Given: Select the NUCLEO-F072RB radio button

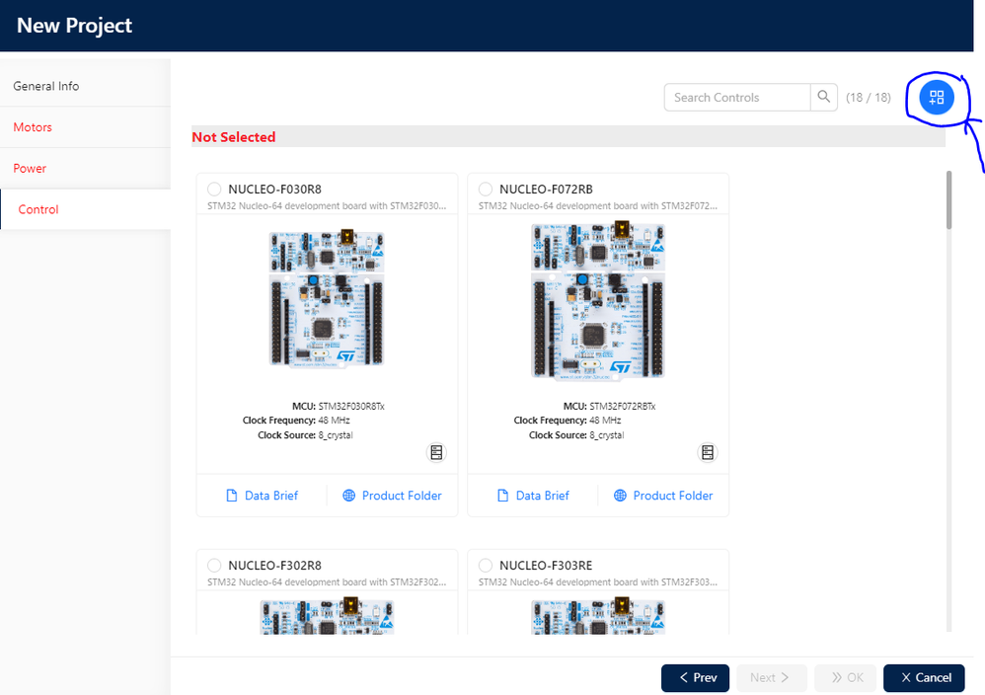Looking at the screenshot, I should point(486,190).
